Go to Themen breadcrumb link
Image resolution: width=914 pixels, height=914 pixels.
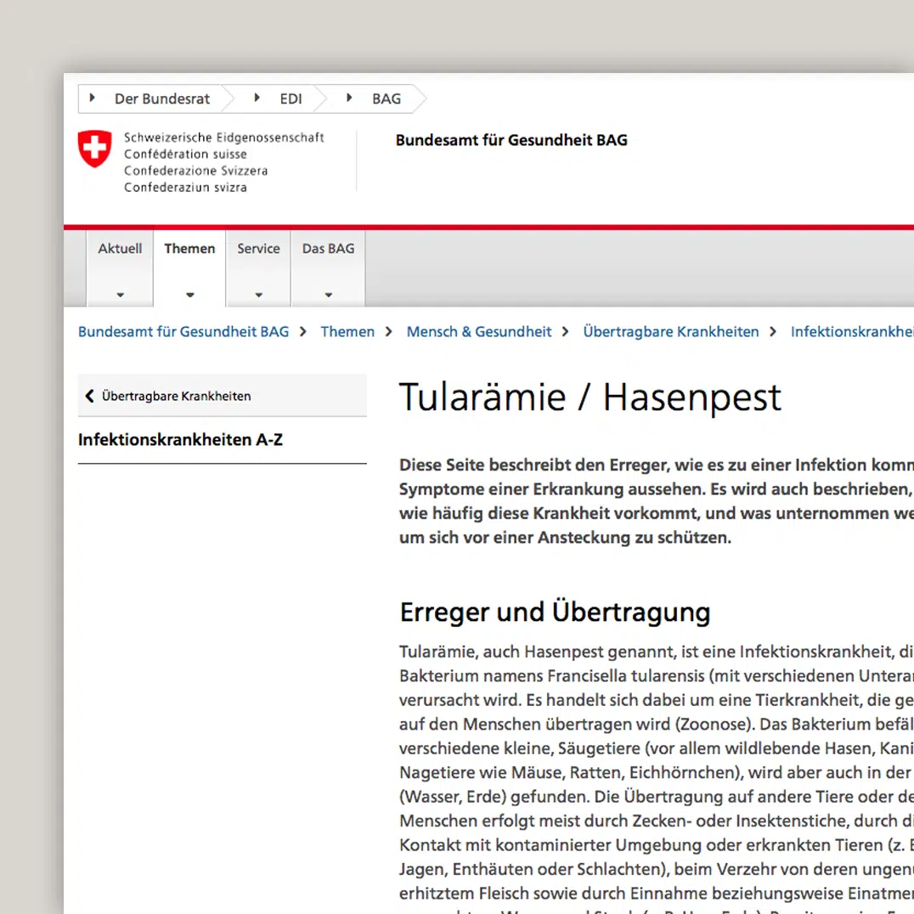(347, 331)
